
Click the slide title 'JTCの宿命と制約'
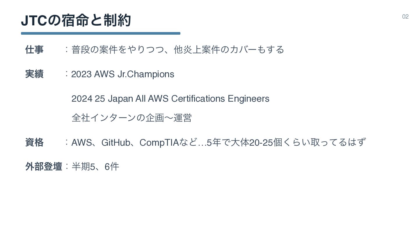click(76, 20)
